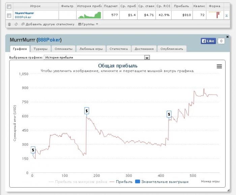This screenshot has height=195, width=236.
Task: Open the История прибыли chart dropdown
Action: [x=97, y=58]
